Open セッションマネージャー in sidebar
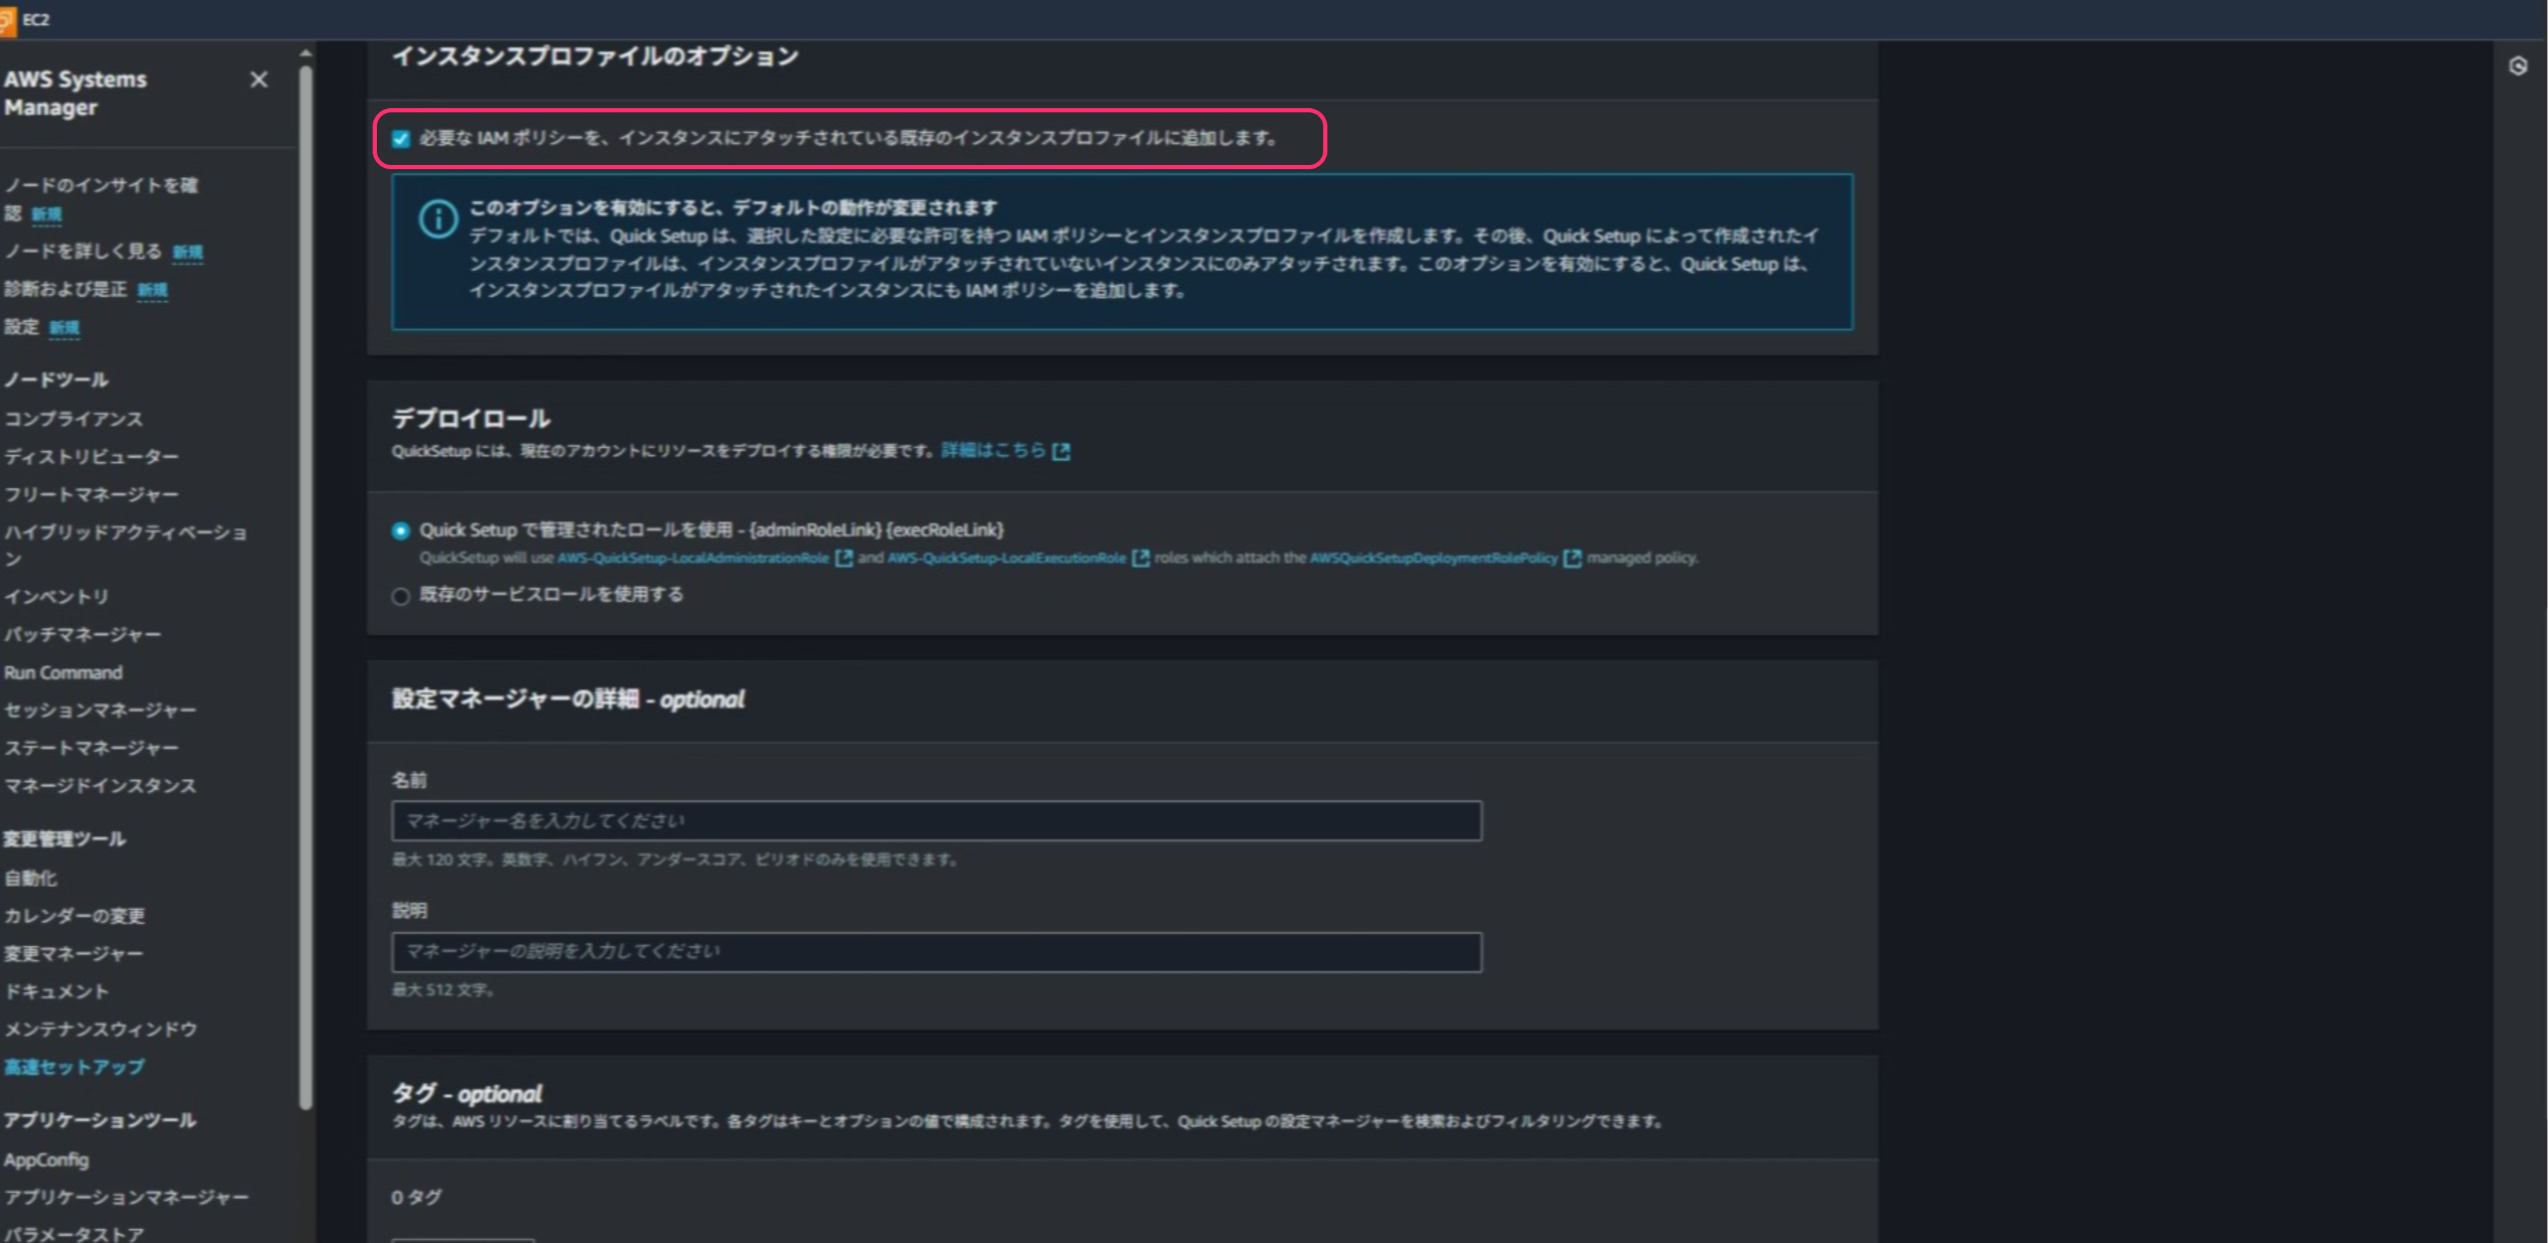2548x1243 pixels. click(100, 710)
